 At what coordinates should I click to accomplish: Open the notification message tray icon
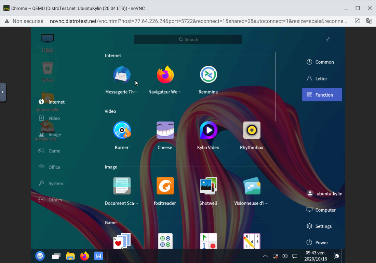295,256
